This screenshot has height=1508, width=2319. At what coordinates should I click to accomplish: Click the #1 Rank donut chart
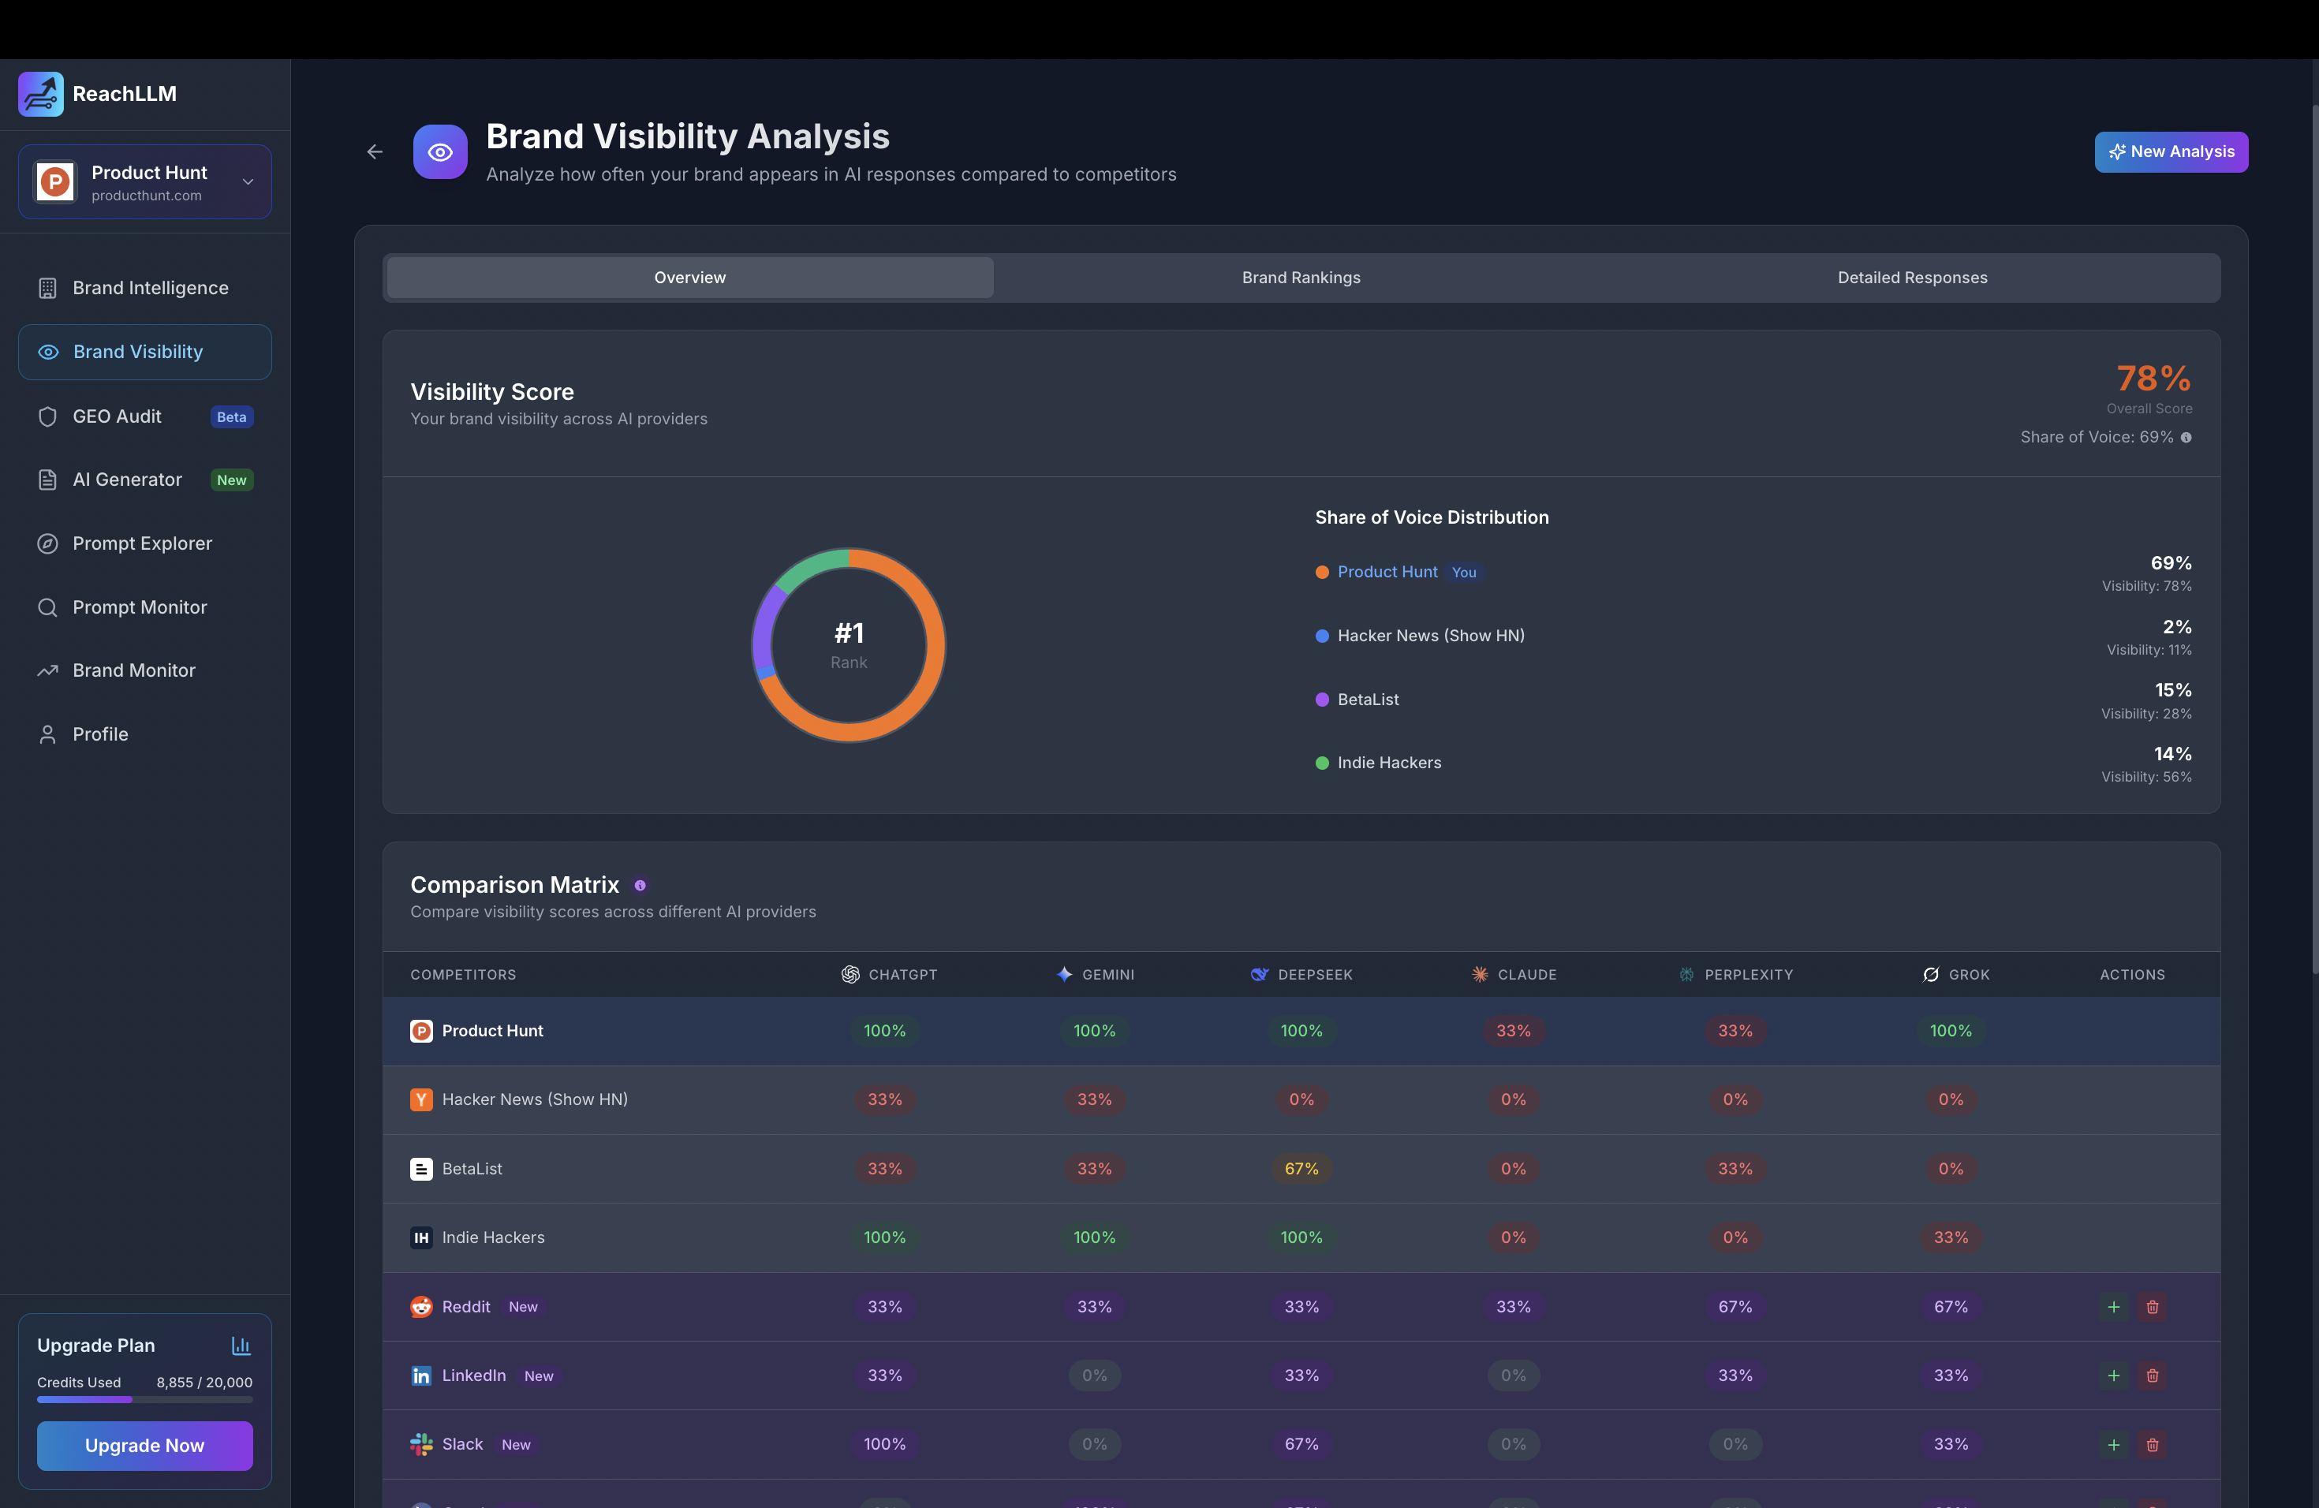(849, 645)
